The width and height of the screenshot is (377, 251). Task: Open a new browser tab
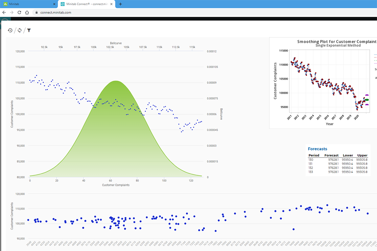(120, 4)
